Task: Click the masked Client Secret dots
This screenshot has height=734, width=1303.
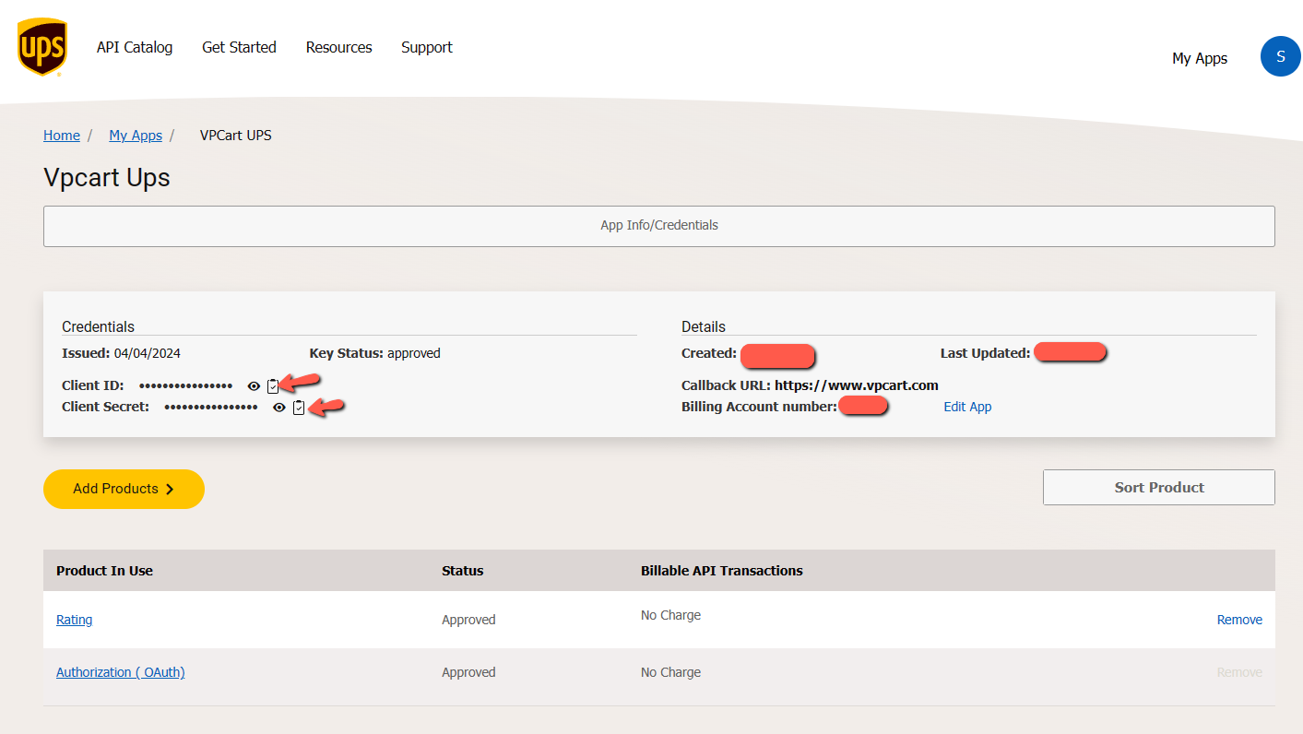Action: [210, 408]
